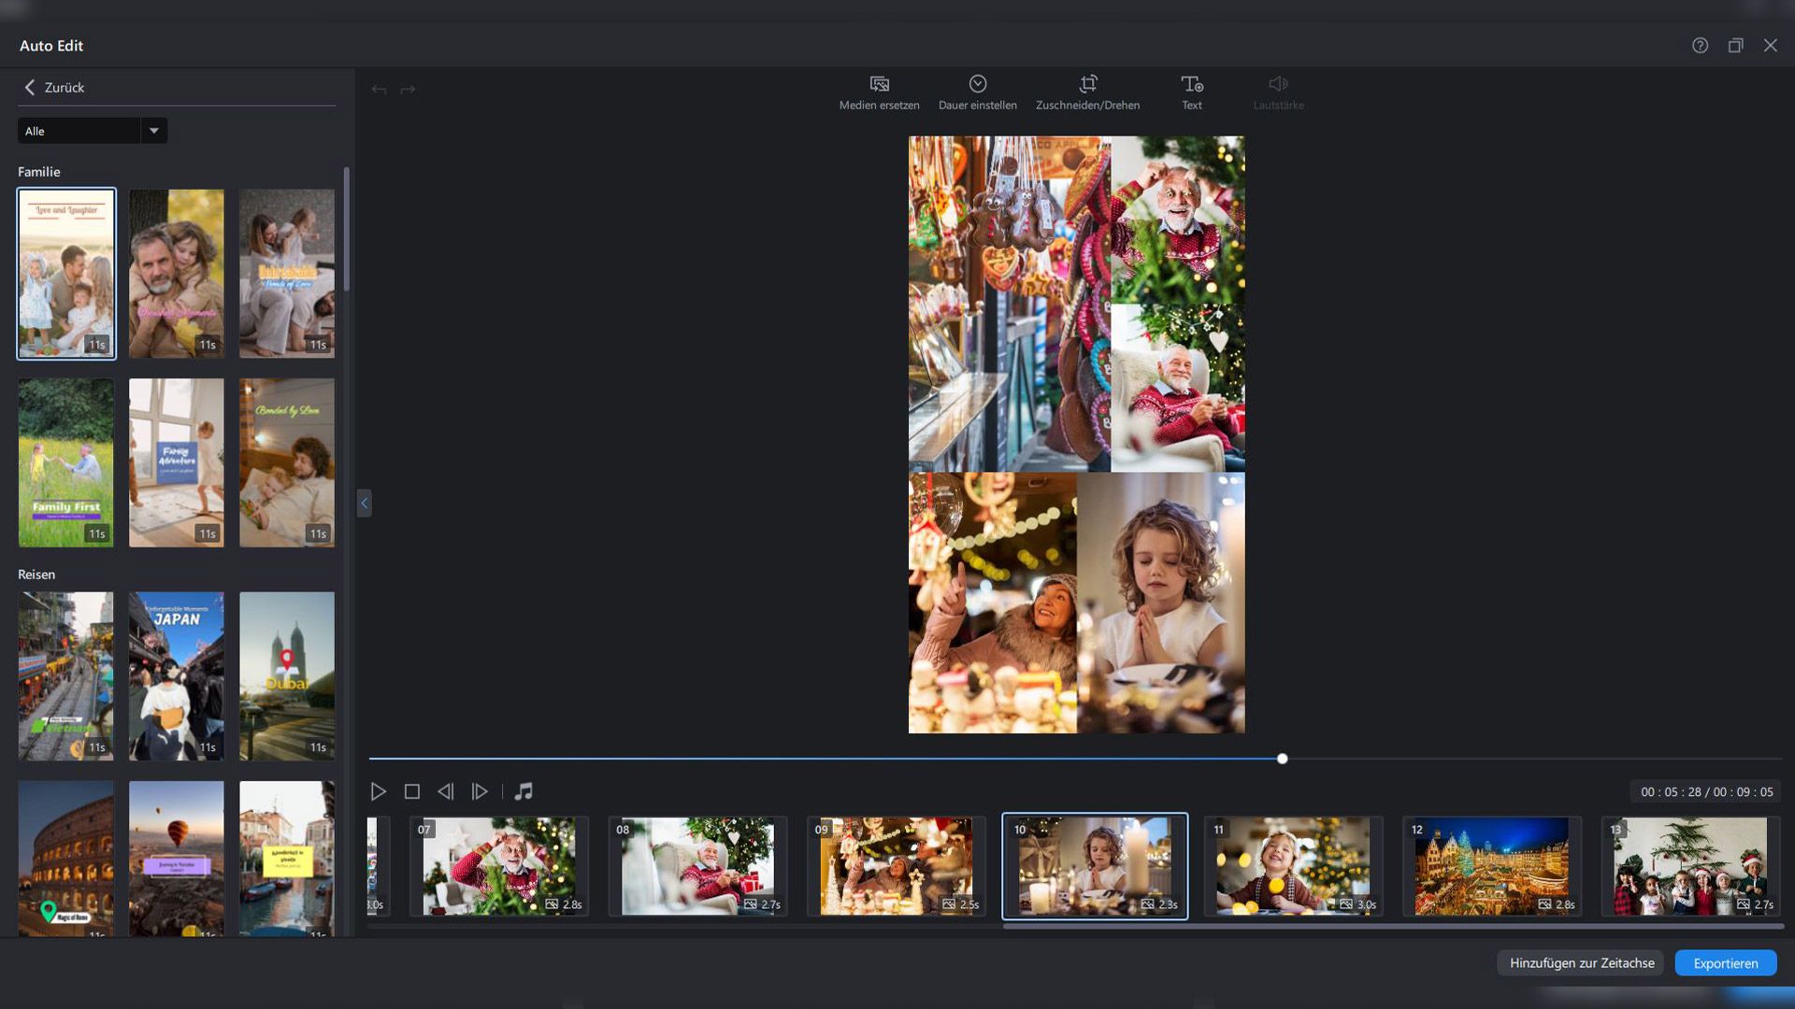
Task: Open the Dauer einstellen tool
Action: [977, 84]
